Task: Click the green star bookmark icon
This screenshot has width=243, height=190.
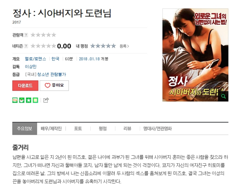Action: tap(28, 100)
